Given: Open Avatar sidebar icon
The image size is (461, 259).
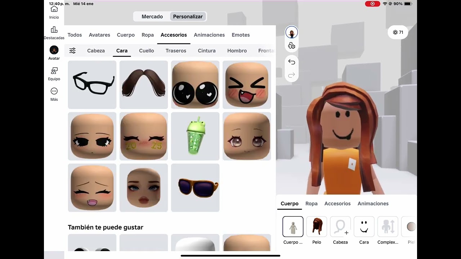Looking at the screenshot, I should click(54, 50).
